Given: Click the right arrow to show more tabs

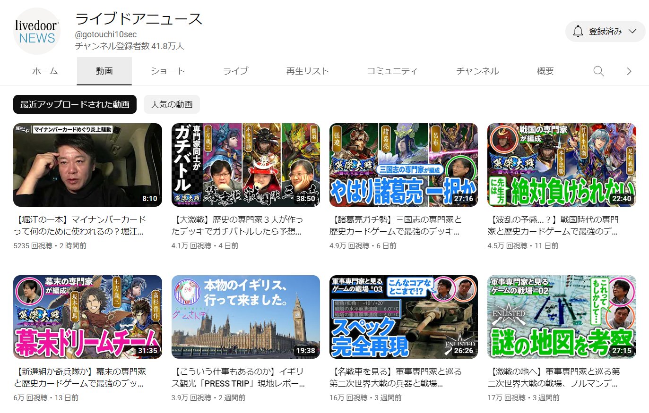Looking at the screenshot, I should click(629, 71).
